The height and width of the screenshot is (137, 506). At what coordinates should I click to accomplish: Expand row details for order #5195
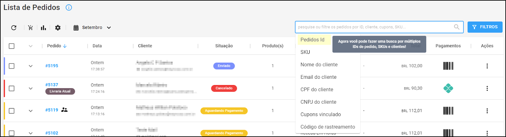[x=31, y=66]
